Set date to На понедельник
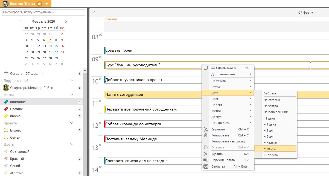This screenshot has width=329, height=176. coord(275,112)
